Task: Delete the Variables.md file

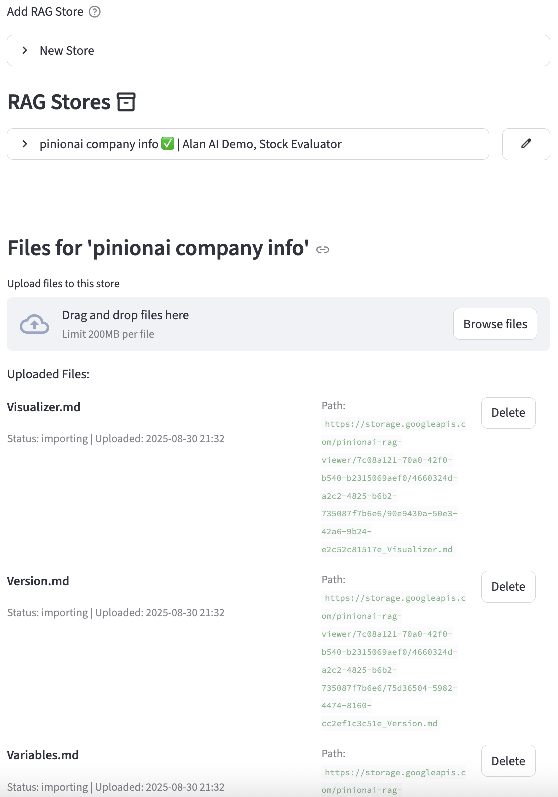Action: coord(508,761)
